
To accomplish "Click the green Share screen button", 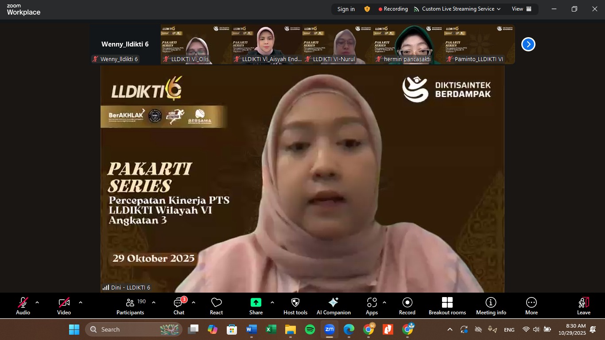I will [x=256, y=306].
